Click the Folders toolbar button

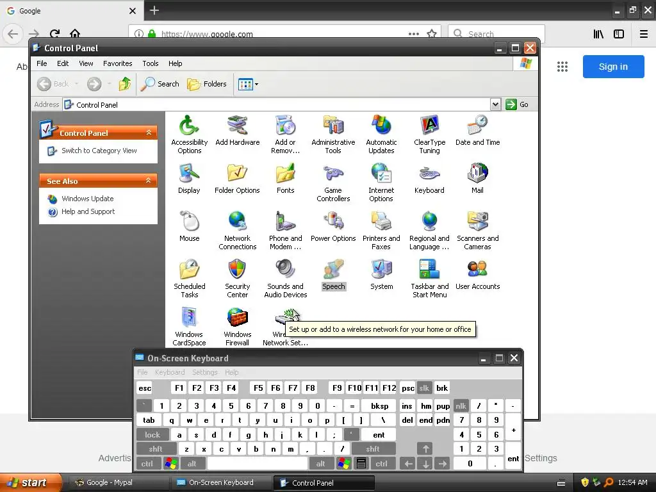click(207, 84)
